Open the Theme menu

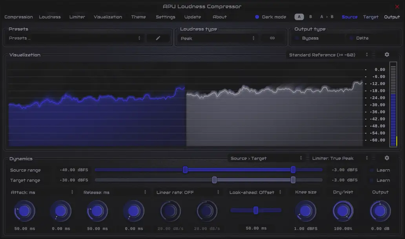coord(139,17)
